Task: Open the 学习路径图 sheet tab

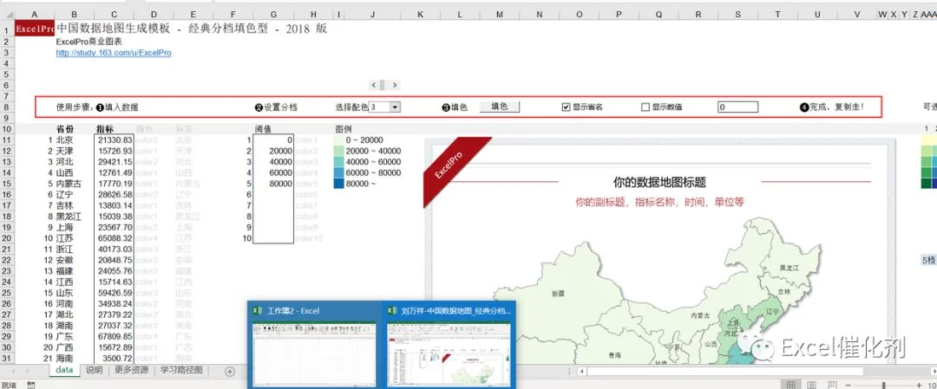Action: [181, 370]
